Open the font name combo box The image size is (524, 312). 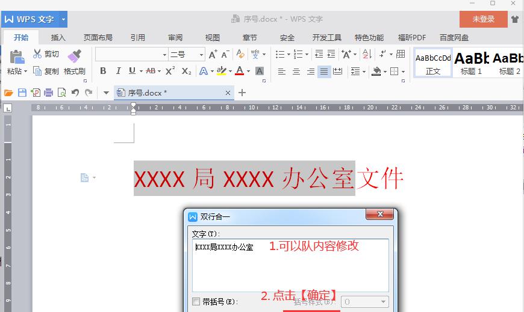coord(131,54)
